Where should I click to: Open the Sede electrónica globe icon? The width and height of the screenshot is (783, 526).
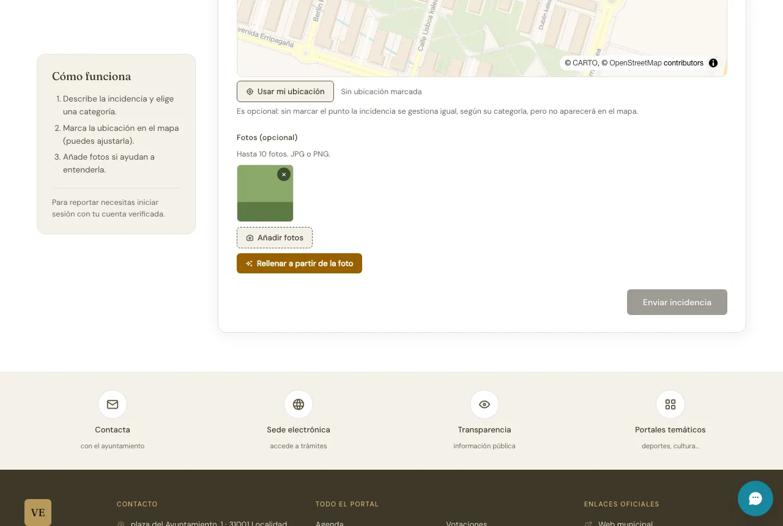(x=299, y=404)
